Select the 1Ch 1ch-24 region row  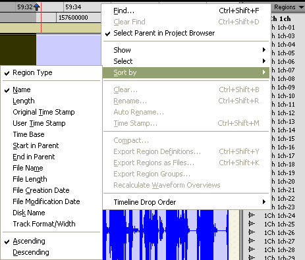[x=279, y=216]
